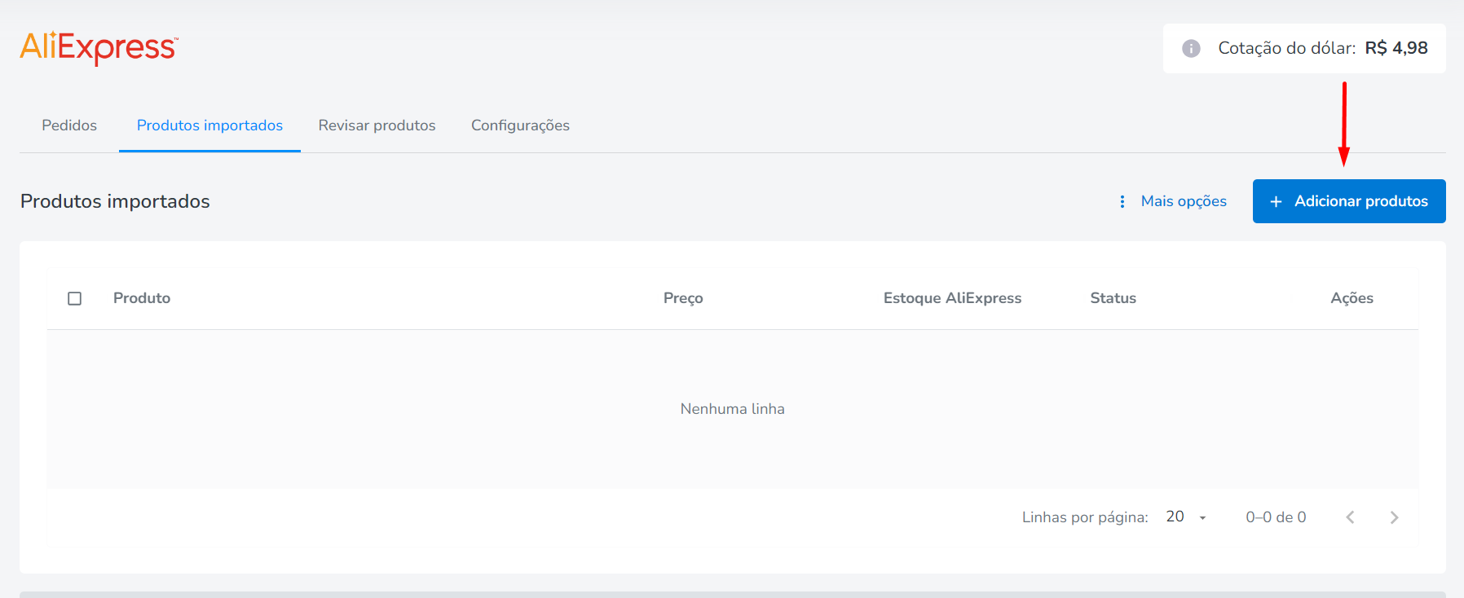Click the Cotação do dólar exchange rate box

[x=1304, y=48]
